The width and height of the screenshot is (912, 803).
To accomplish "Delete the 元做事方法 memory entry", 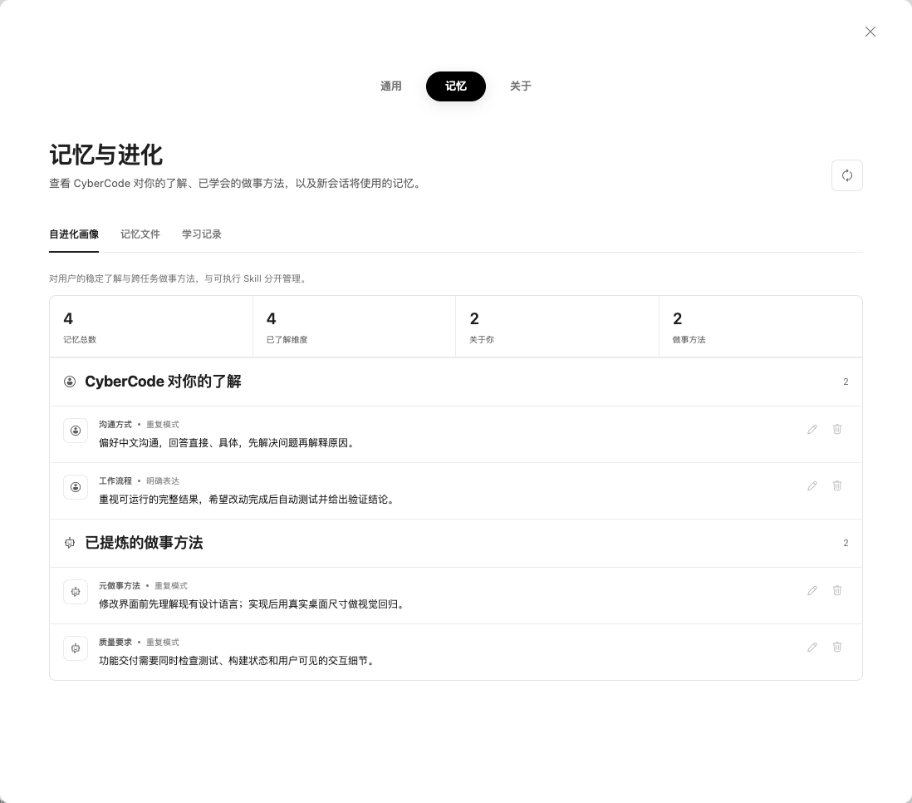I will pos(837,590).
